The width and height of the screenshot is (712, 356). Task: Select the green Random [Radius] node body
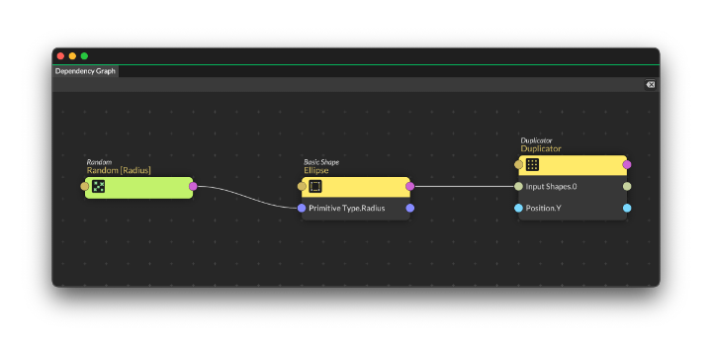click(139, 188)
